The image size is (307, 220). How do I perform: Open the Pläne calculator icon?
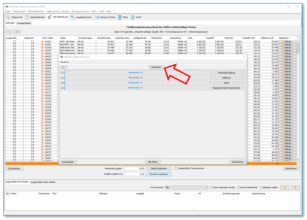120,17
